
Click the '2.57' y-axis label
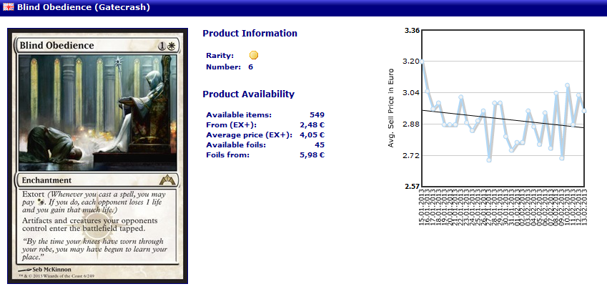(412, 186)
